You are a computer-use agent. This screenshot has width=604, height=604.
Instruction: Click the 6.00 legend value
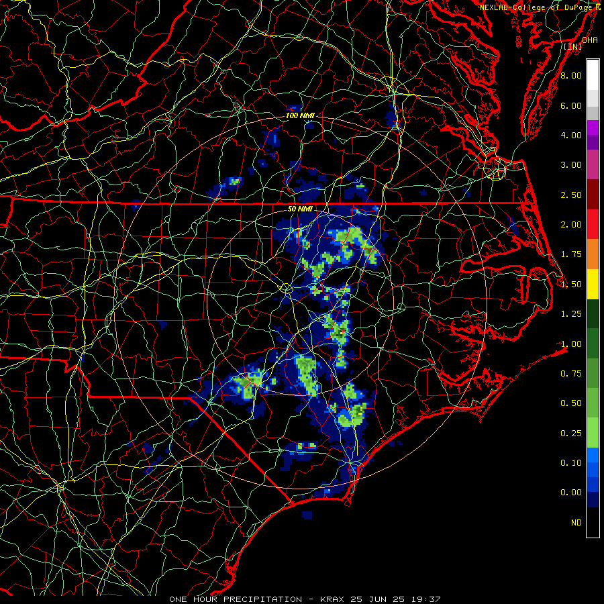pyautogui.click(x=571, y=105)
